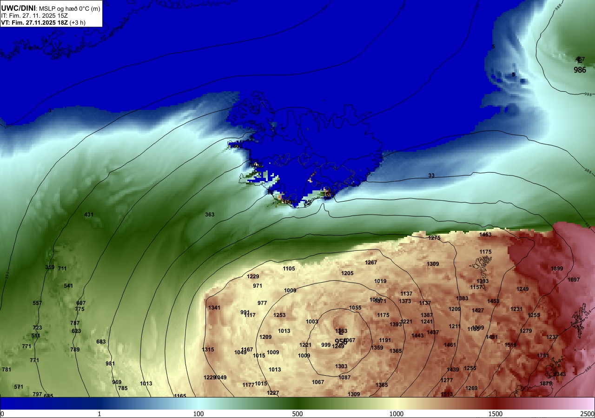Click the 977 height value
Image resolution: width=595 pixels, height=418 pixels.
[262, 303]
